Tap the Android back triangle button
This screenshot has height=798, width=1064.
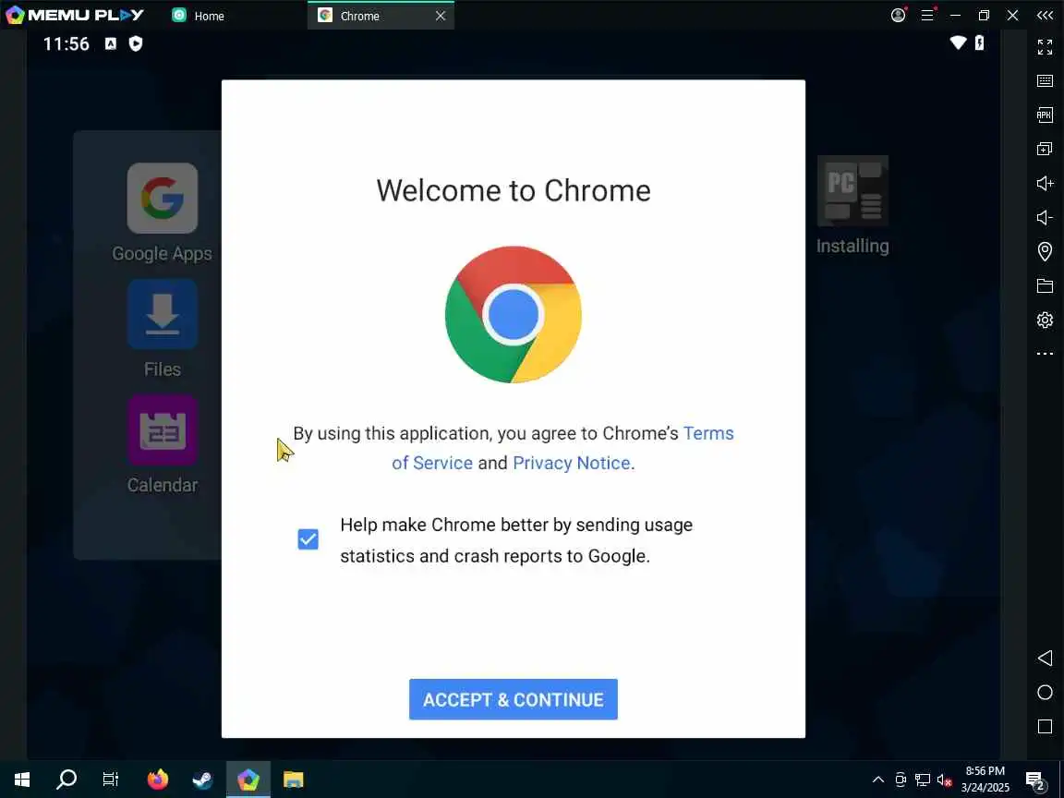(x=1045, y=658)
